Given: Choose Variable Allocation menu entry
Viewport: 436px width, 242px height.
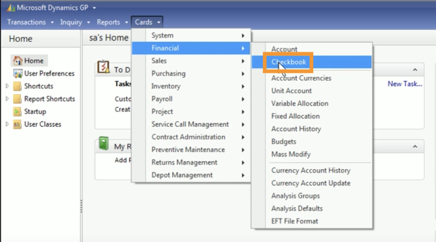Looking at the screenshot, I should pos(312,104).
